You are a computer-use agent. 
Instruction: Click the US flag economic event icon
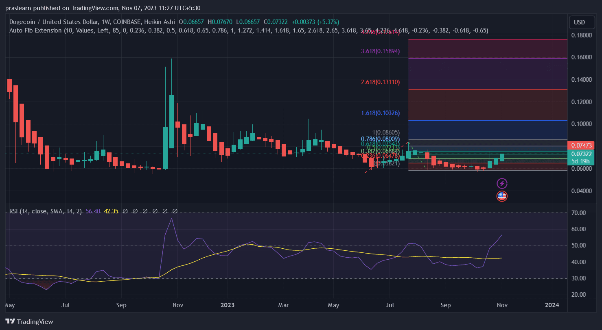(x=502, y=196)
